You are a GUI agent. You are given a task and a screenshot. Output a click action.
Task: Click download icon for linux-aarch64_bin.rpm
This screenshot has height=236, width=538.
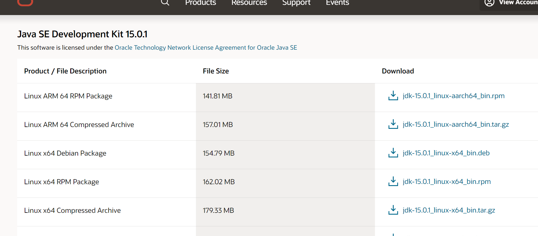coord(393,96)
